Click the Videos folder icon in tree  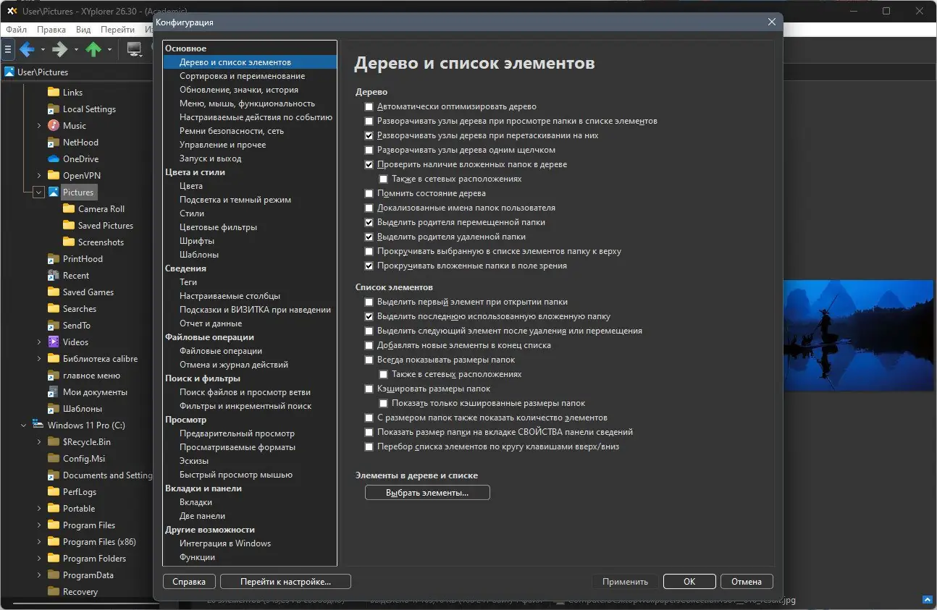53,342
